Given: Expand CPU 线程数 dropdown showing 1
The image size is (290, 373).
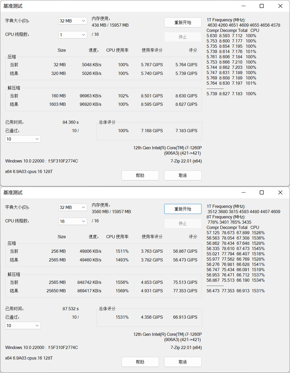Looking at the screenshot, I should (73, 35).
